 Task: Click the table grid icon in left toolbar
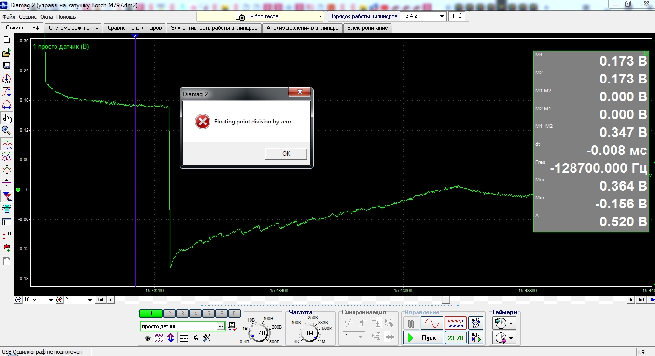click(x=7, y=222)
